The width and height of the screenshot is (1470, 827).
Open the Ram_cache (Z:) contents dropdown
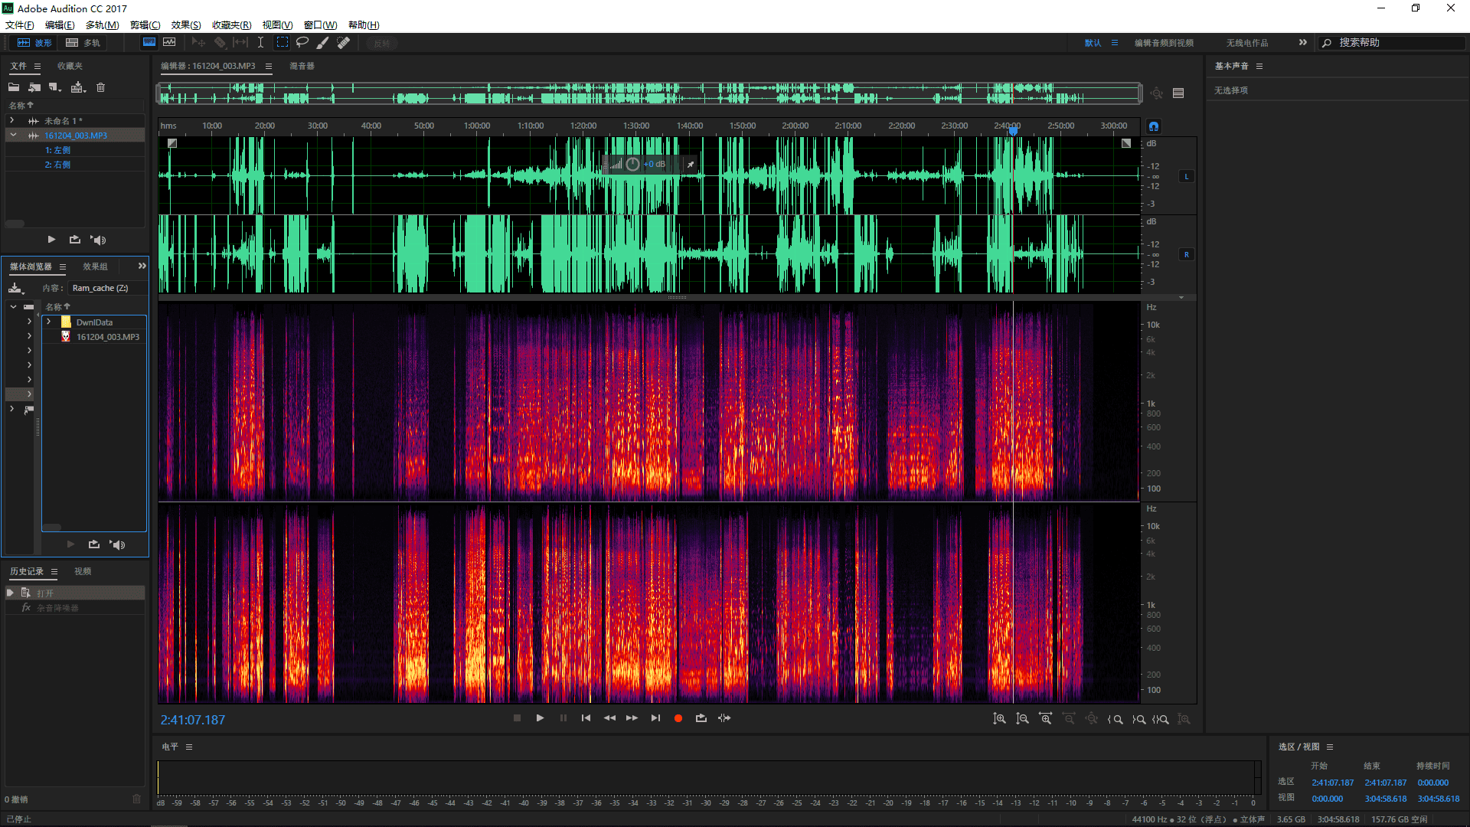[107, 288]
